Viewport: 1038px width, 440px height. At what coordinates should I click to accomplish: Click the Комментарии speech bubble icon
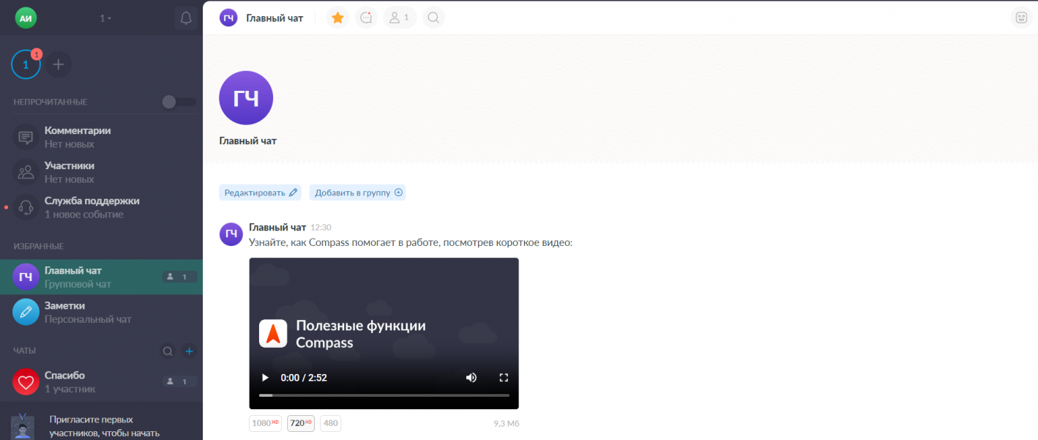pyautogui.click(x=26, y=137)
